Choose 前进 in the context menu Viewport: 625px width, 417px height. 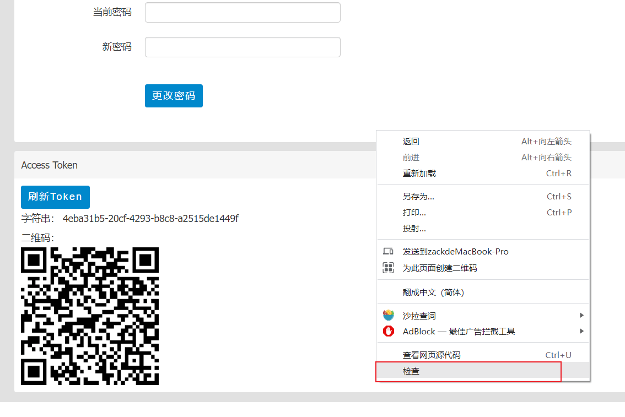(483, 158)
